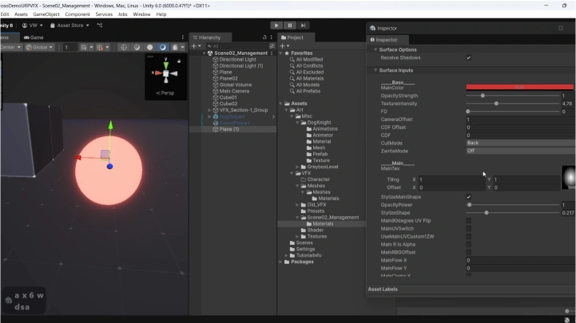Open the Component menu
Viewport: 576px width, 323px height.
[77, 14]
